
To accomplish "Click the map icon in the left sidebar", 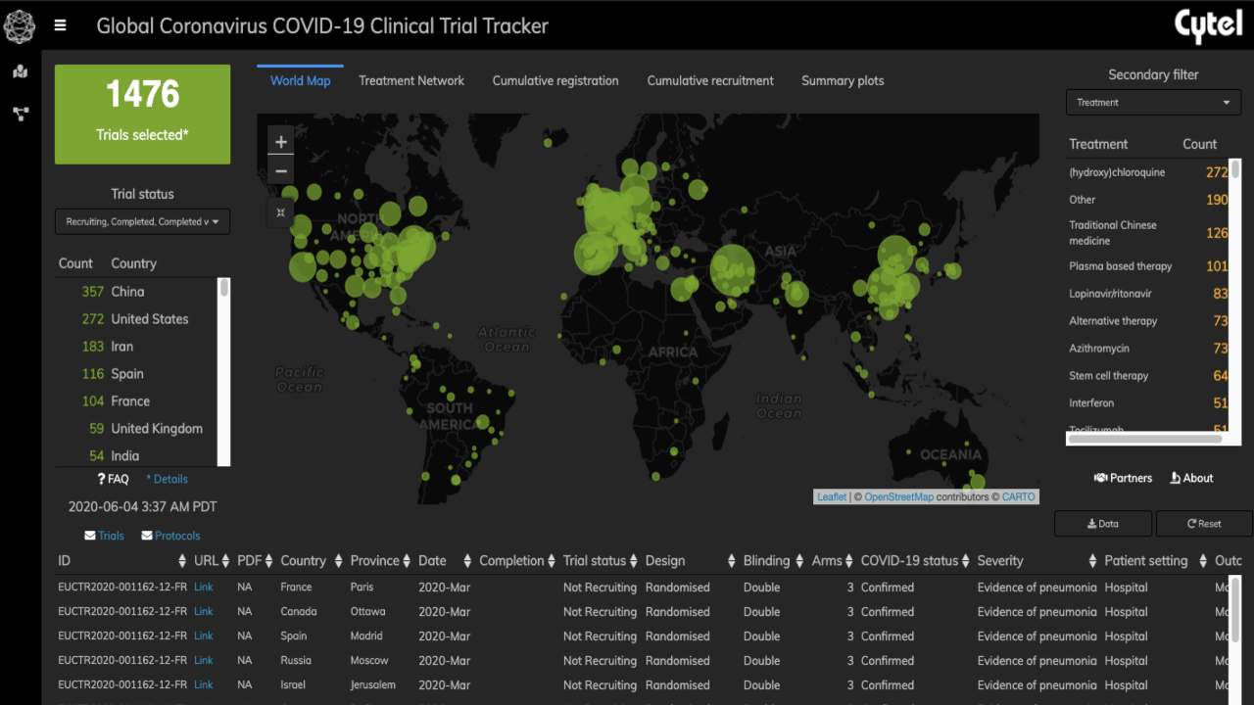I will pyautogui.click(x=20, y=71).
